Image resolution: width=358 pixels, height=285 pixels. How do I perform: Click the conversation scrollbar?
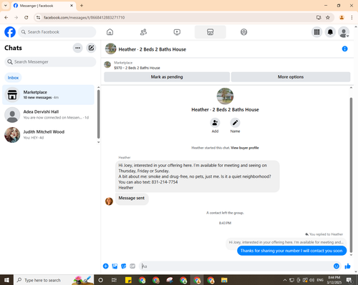point(351,175)
